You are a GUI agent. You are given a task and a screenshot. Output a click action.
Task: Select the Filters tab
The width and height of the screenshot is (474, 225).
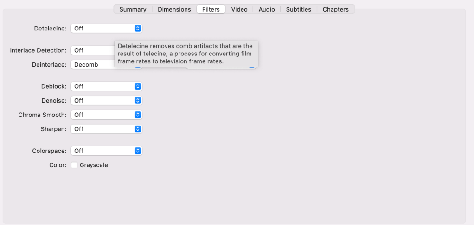coord(211,9)
